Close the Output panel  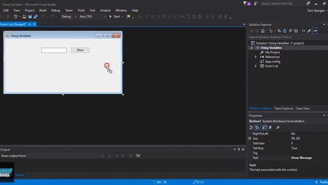(243, 150)
